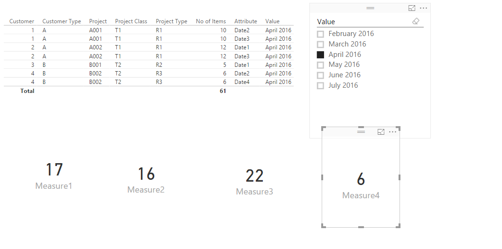
Task: Sort table by the Customer column header
Action: tap(22, 21)
